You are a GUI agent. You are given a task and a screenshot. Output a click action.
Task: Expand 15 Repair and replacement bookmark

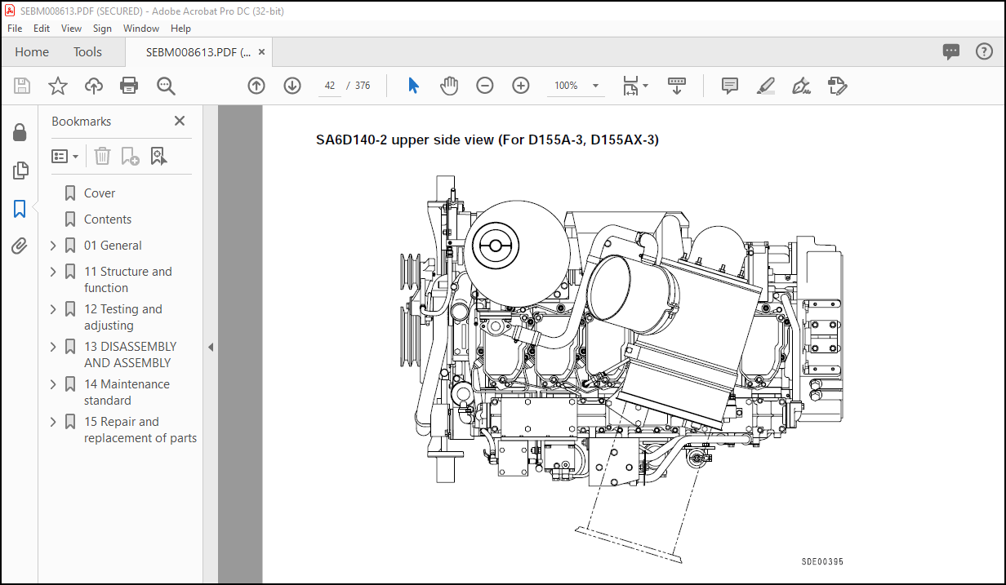[53, 422]
